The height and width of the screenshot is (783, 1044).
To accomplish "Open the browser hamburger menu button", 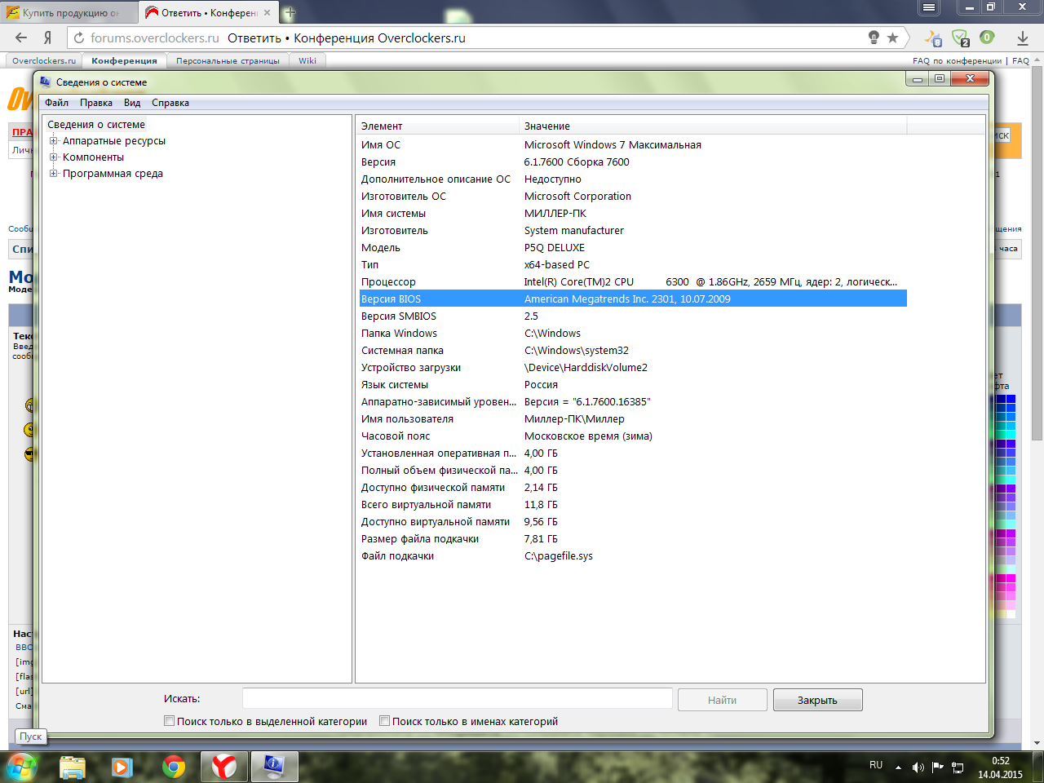I will (929, 7).
